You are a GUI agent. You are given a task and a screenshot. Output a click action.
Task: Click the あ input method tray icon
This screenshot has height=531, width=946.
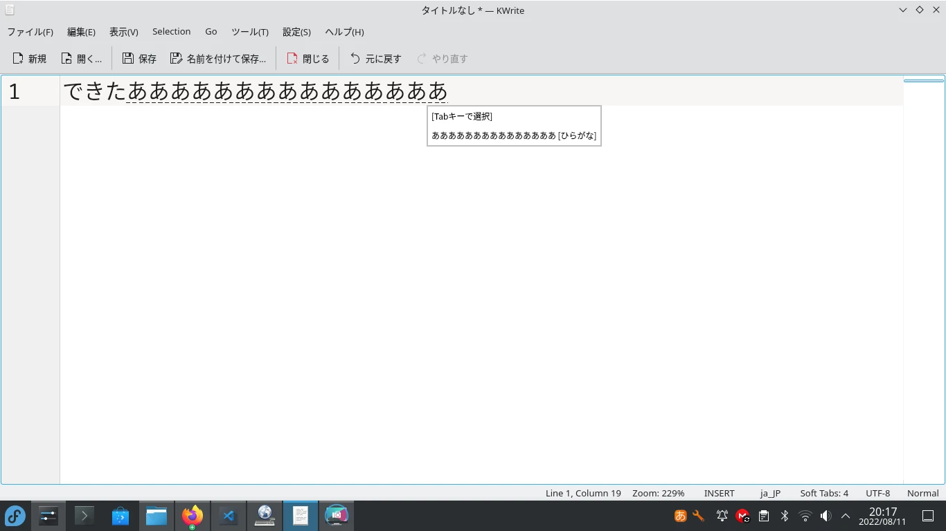tap(679, 515)
